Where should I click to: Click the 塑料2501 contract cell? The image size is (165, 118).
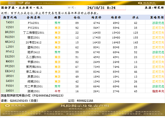click(34, 47)
